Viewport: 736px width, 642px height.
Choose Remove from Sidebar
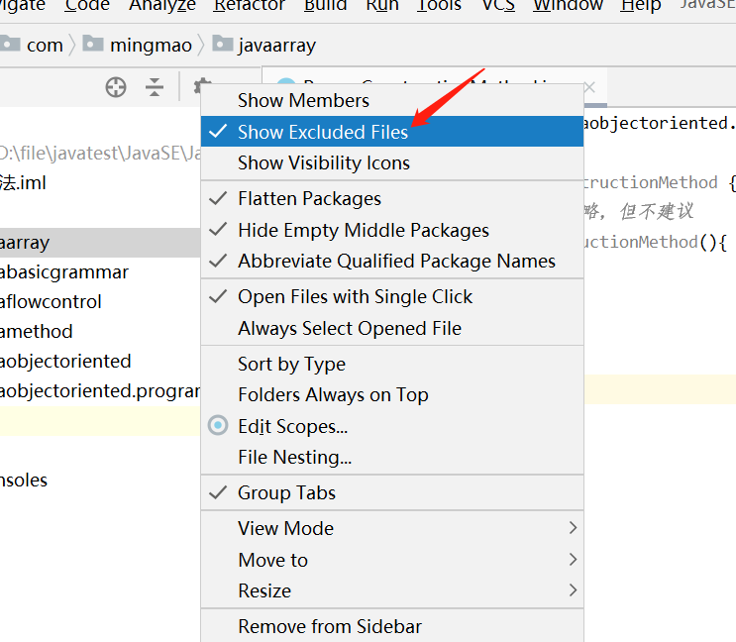(x=329, y=626)
